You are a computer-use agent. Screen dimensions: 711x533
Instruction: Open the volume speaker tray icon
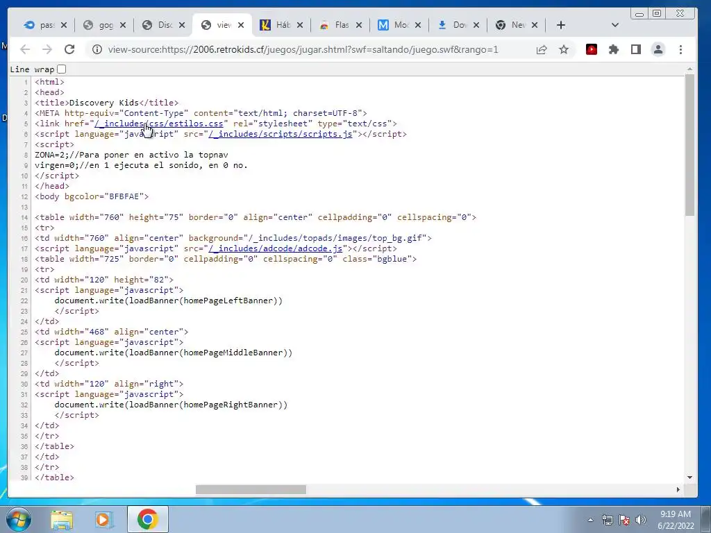(641, 520)
